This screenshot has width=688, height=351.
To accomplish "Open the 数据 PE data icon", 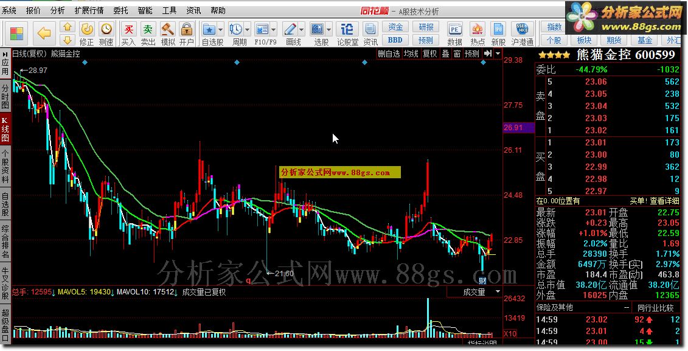I will click(454, 29).
